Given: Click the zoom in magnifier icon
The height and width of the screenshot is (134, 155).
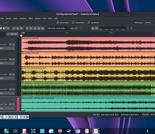Looking at the screenshot, I should pyautogui.click(x=27, y=28).
